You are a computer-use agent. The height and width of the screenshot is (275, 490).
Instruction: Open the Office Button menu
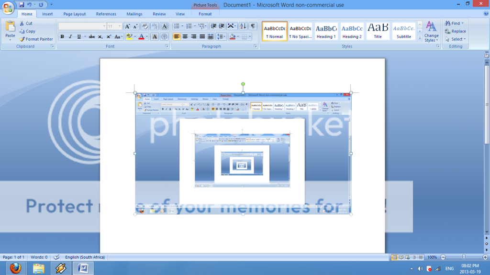(8, 8)
